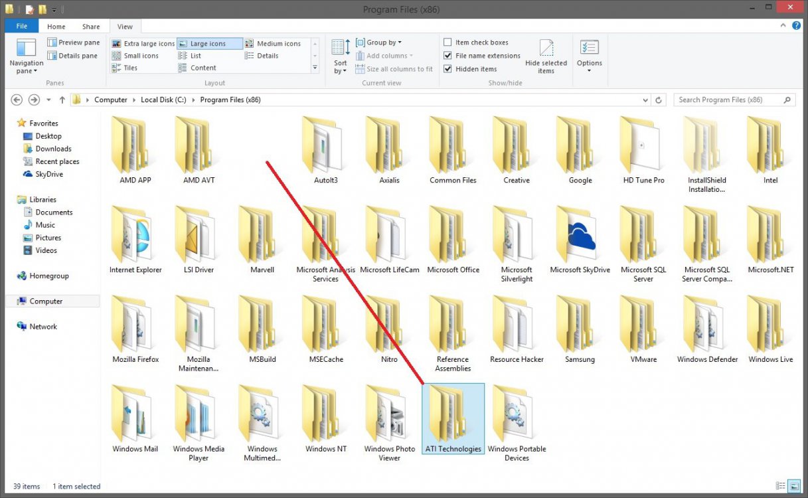Uncheck the Hidden items checkbox
The width and height of the screenshot is (808, 498).
(x=448, y=68)
